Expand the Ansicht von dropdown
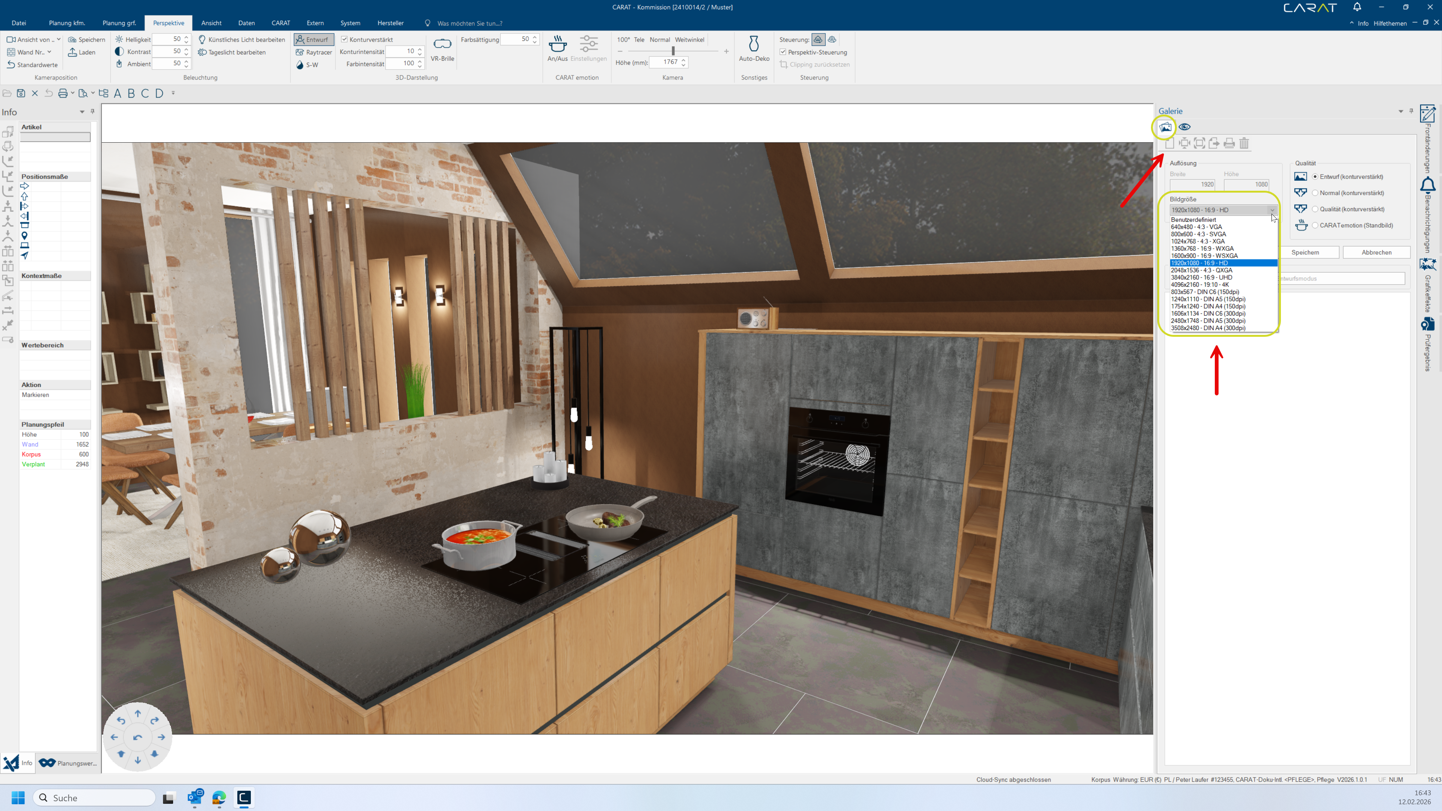 (x=34, y=40)
